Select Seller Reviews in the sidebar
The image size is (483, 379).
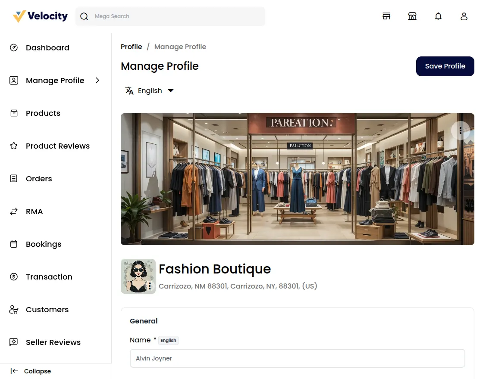[x=53, y=342]
